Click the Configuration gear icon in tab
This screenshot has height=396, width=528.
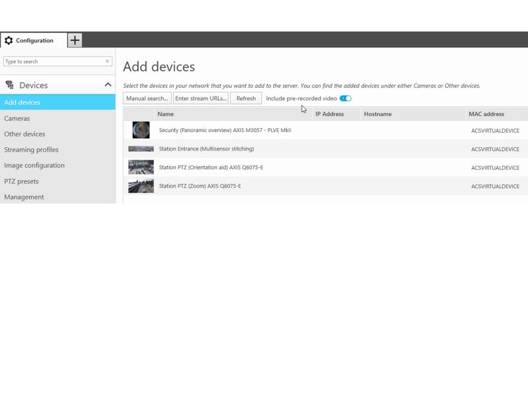(x=9, y=40)
